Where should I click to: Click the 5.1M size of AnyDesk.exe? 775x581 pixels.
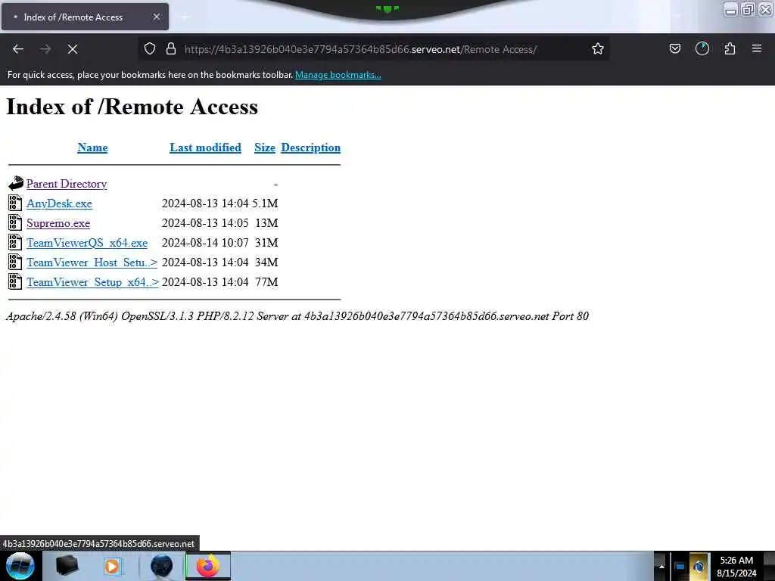coord(265,204)
